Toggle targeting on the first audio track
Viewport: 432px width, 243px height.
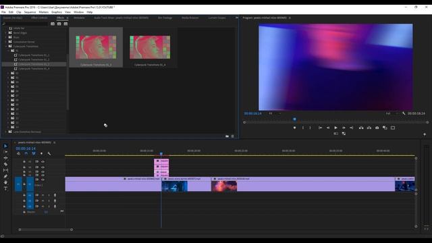point(30,195)
